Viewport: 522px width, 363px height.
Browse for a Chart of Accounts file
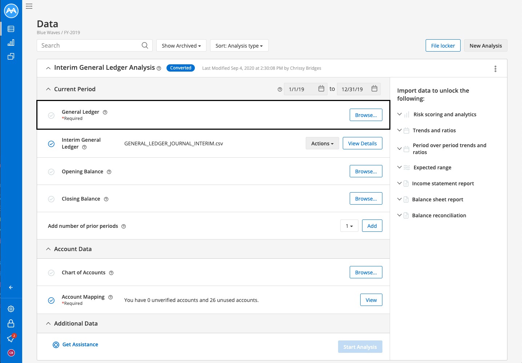(x=366, y=272)
